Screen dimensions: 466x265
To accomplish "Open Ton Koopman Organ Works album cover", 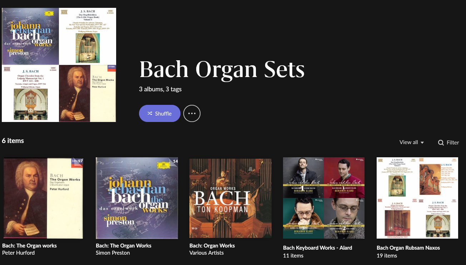I will (230, 198).
